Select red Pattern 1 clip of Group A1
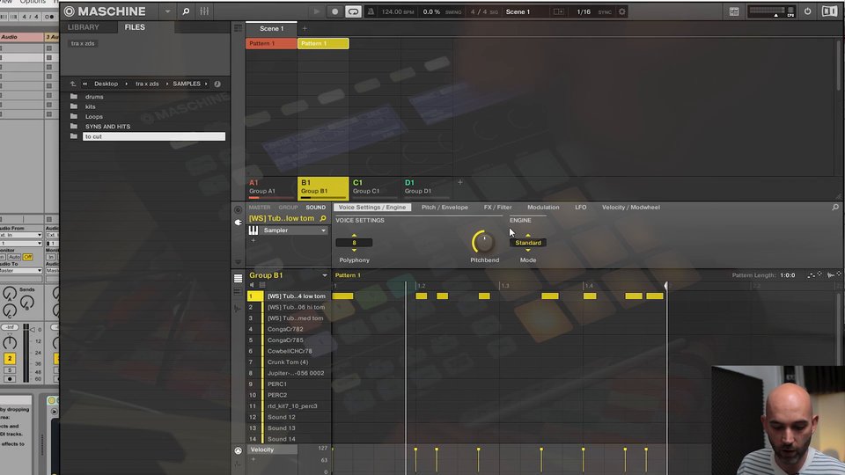 (271, 44)
